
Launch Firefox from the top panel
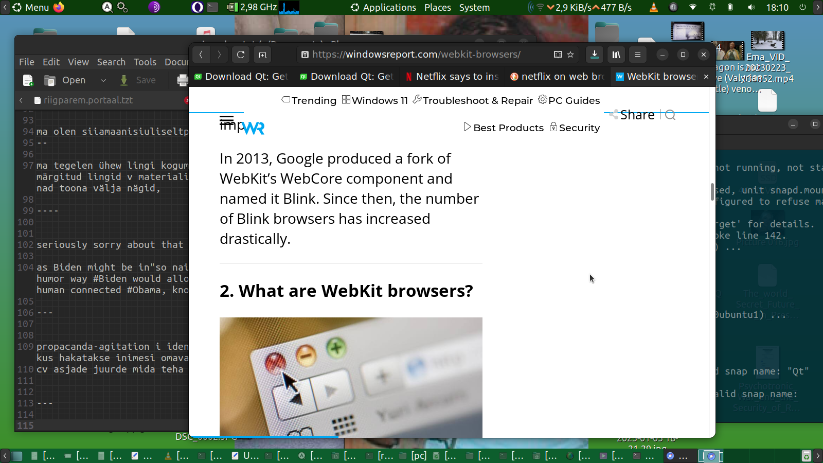[59, 7]
